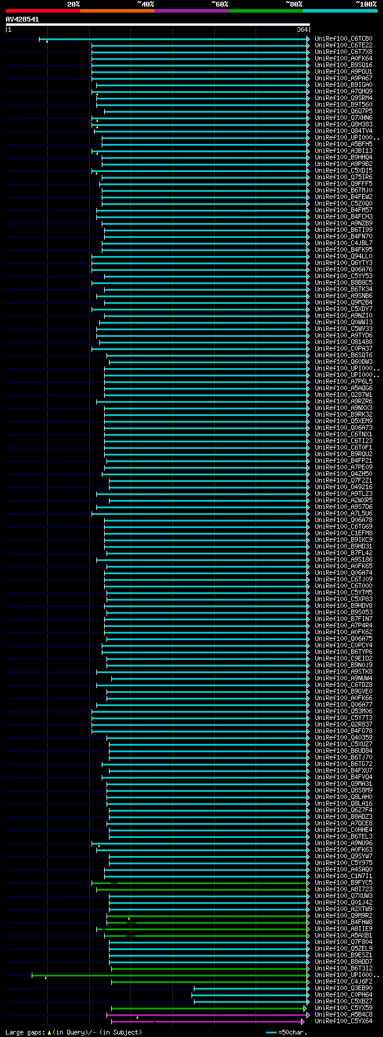Open hit UniRef100_Q9M9R2
383x1037 pixels.
pyautogui.click(x=344, y=916)
